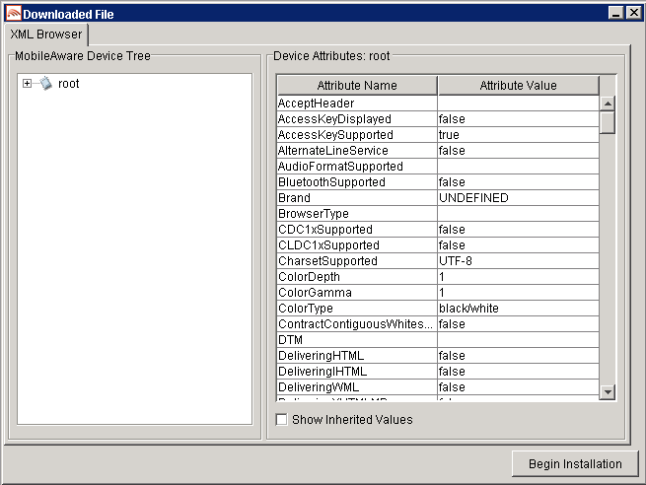Viewport: 646px width, 485px height.
Task: Click the false value of BluetoothSupported
Action: pos(519,182)
